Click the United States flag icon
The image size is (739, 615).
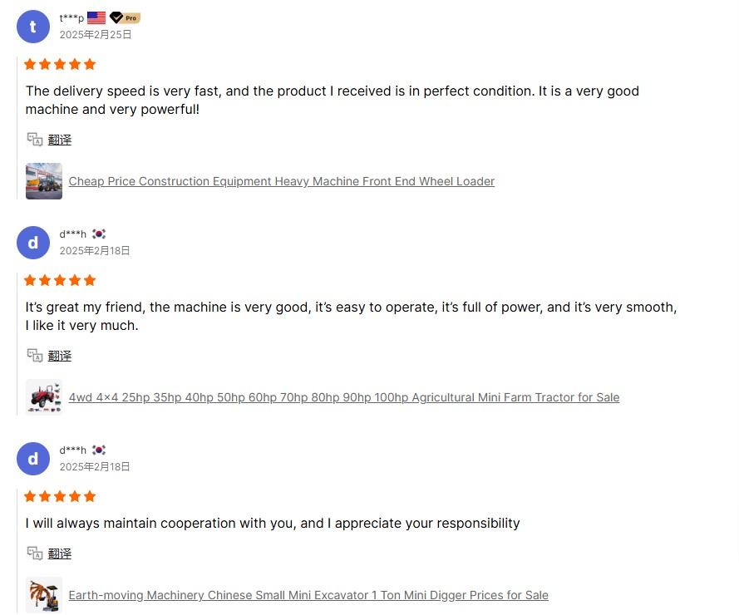(96, 17)
